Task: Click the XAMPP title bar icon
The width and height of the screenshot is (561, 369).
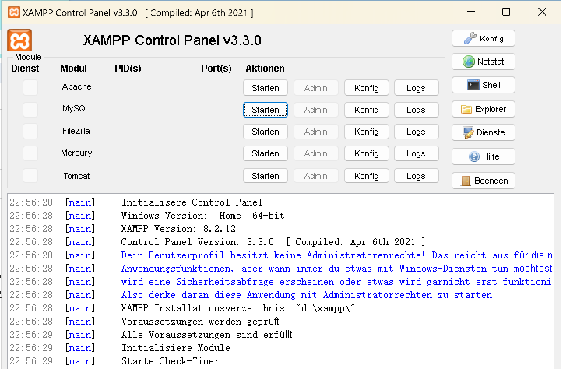Action: point(14,12)
